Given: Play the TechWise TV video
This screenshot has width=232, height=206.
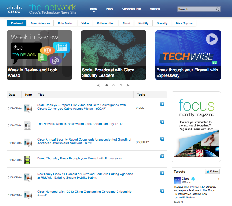Looking at the screenshot, I should pyautogui.click(x=212, y=39).
